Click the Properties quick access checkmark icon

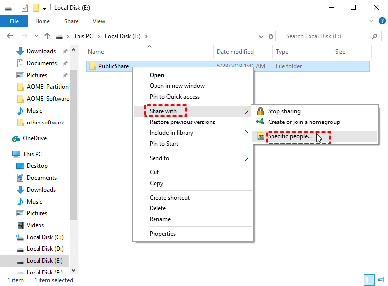25,8
